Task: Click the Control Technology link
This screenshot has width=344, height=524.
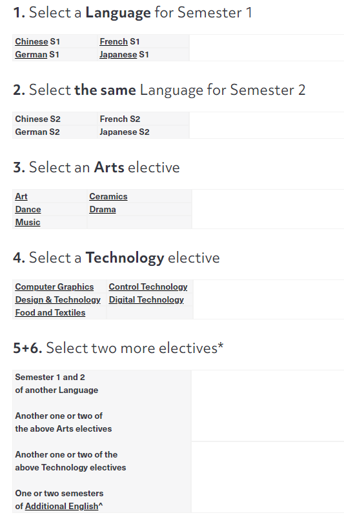Action: click(148, 287)
